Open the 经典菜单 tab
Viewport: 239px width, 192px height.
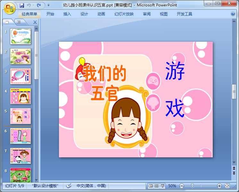[x=29, y=14]
